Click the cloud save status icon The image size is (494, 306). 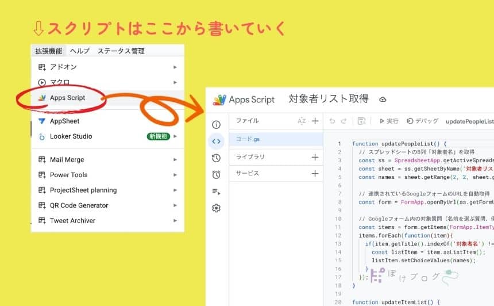click(x=383, y=100)
